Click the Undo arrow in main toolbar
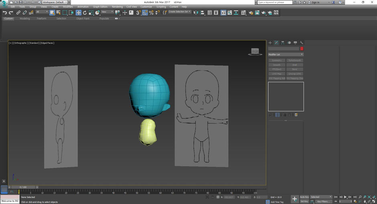 pos(5,13)
